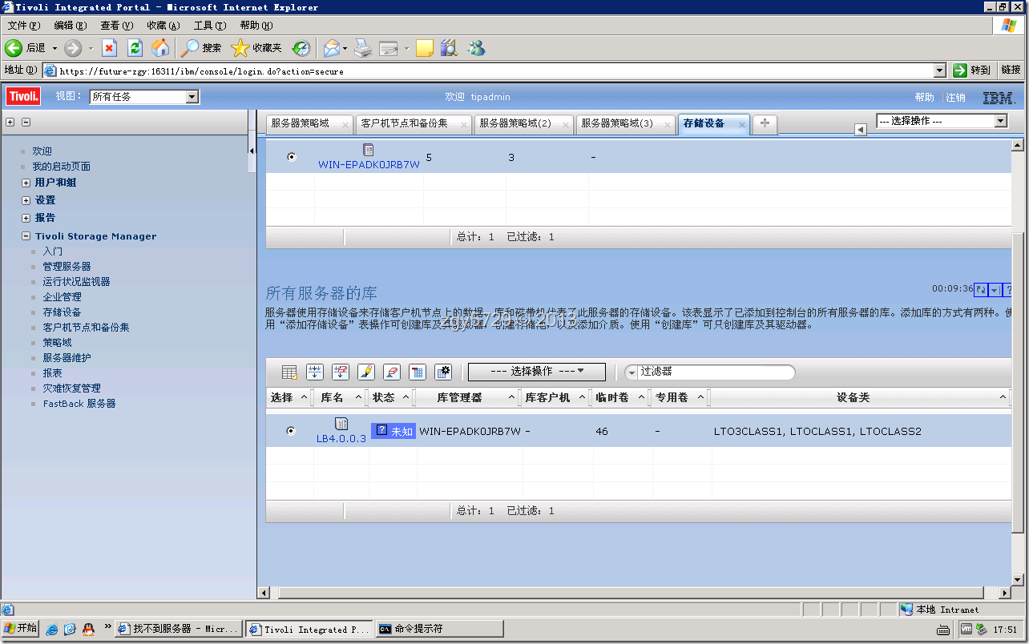Click the vertical scrollbar down arrow

tap(1018, 580)
